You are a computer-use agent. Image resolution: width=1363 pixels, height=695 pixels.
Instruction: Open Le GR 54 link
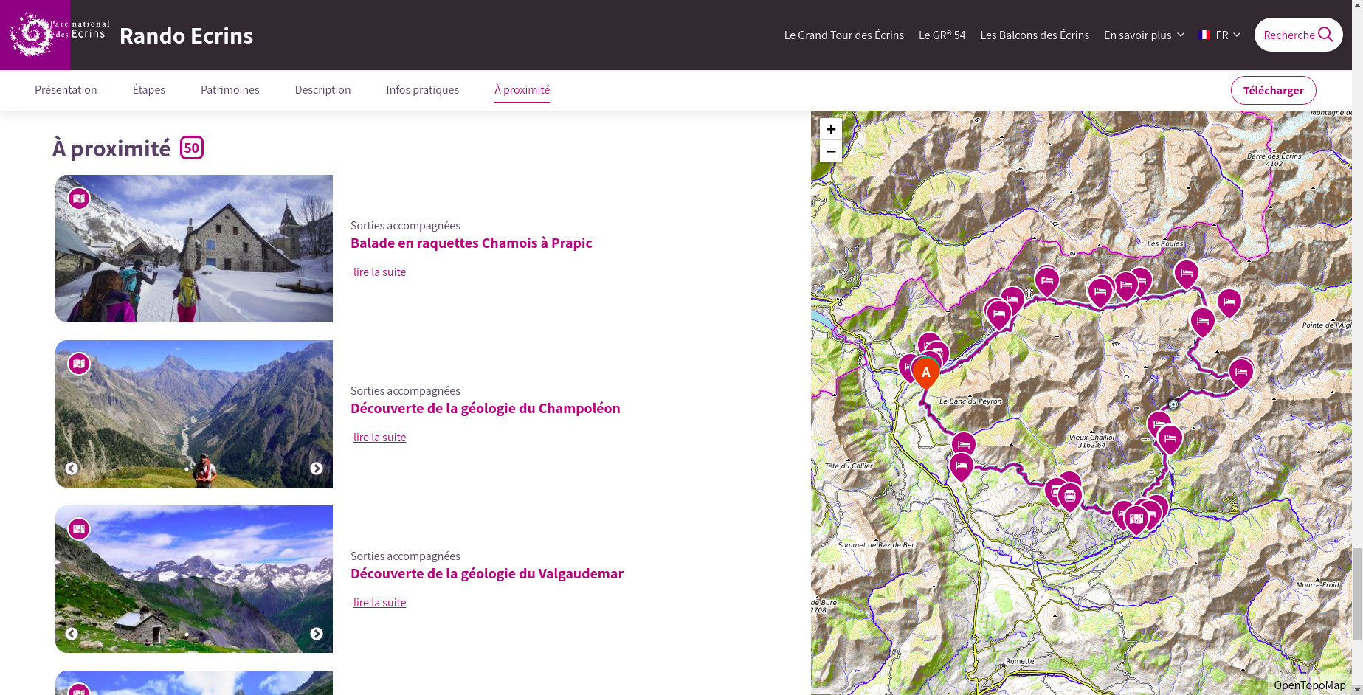(x=942, y=35)
